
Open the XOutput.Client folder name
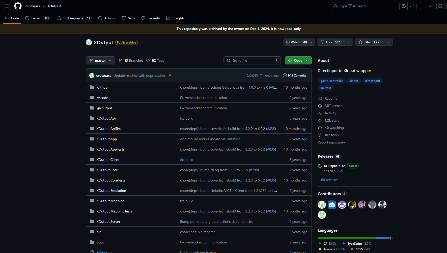click(x=108, y=160)
